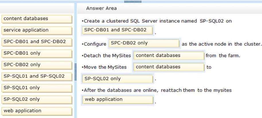Select the 'content databases' source tile
This screenshot has height=118, width=262.
[x=37, y=19]
